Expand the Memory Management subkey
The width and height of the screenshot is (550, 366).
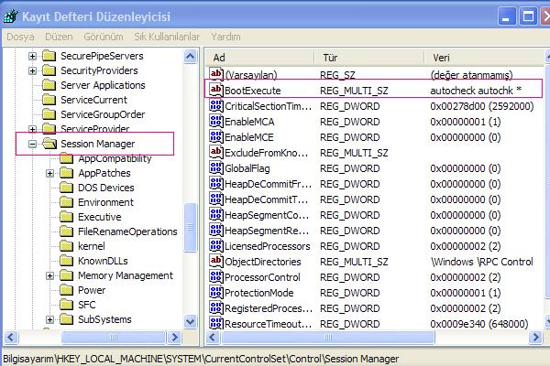click(x=49, y=275)
